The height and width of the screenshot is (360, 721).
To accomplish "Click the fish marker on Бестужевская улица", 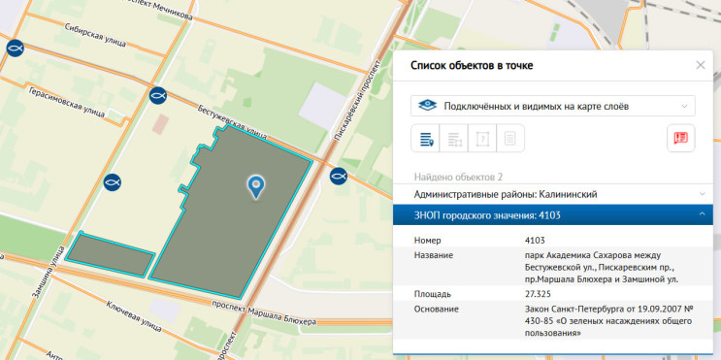I will [158, 96].
